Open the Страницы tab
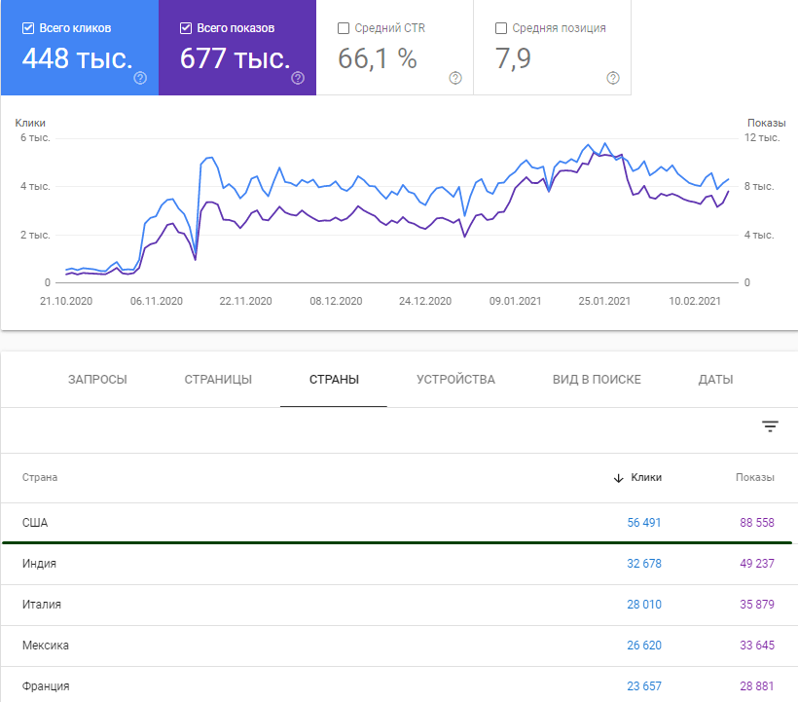798x702 pixels. [x=218, y=380]
